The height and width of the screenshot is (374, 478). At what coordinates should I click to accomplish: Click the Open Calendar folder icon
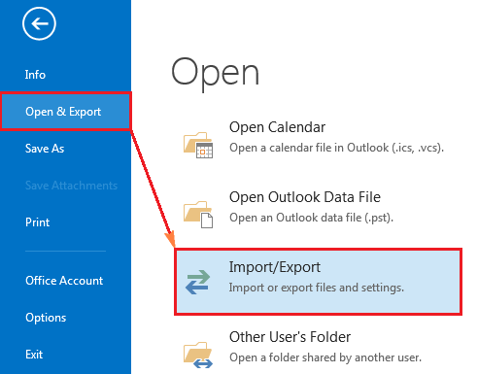[198, 145]
